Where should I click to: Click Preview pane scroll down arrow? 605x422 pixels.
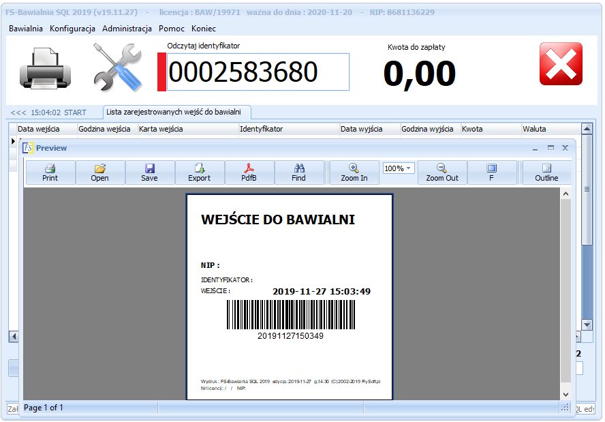tap(565, 395)
